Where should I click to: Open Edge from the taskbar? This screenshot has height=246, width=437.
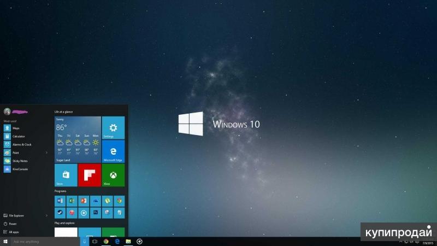(117, 242)
